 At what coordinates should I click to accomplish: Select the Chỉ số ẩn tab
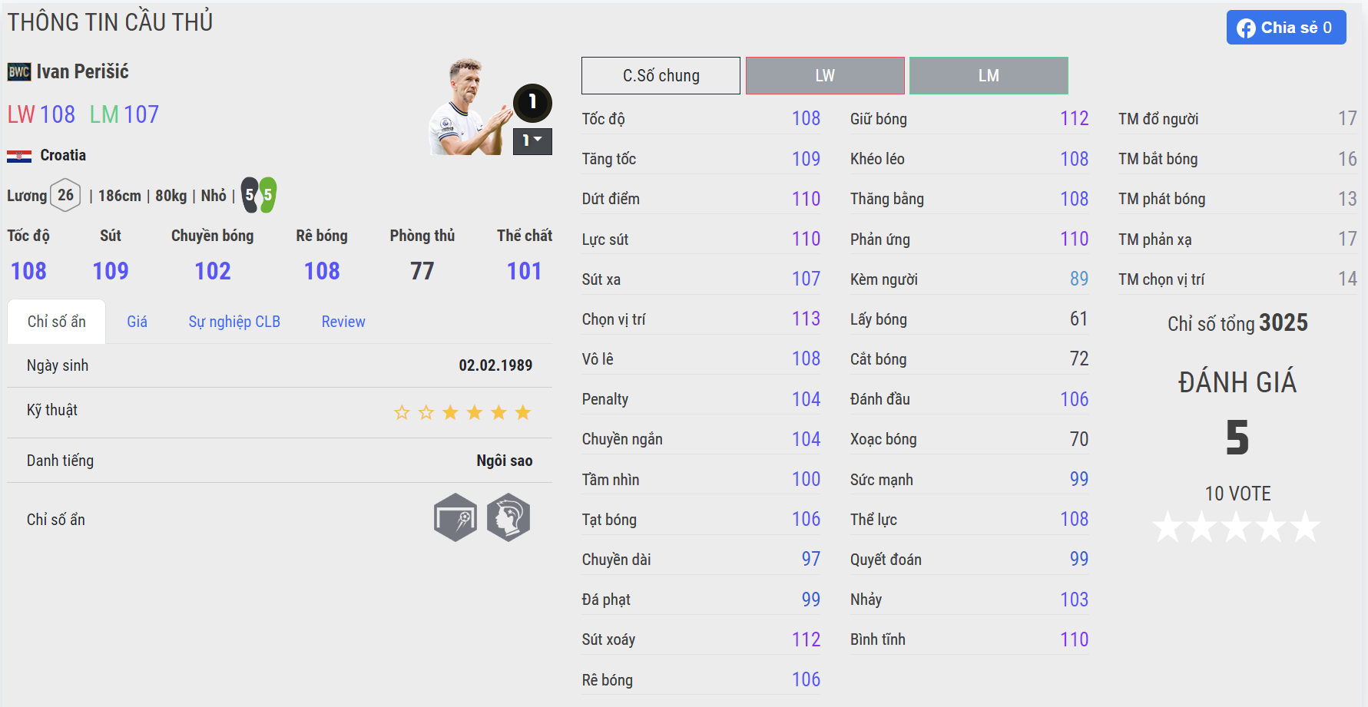(x=56, y=322)
